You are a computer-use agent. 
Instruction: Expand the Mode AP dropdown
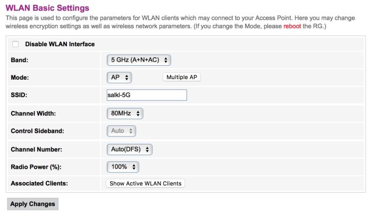[119, 77]
